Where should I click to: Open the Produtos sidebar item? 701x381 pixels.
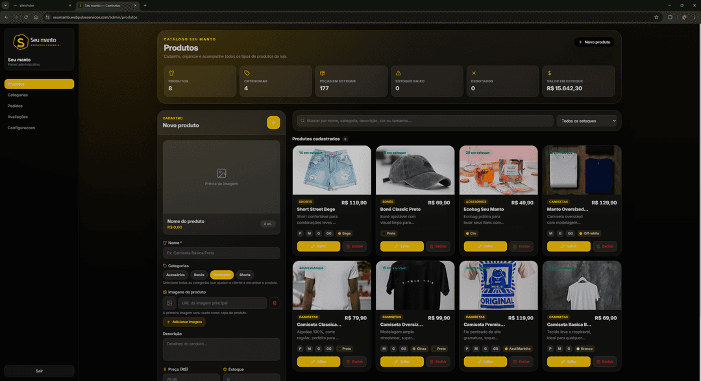(39, 84)
